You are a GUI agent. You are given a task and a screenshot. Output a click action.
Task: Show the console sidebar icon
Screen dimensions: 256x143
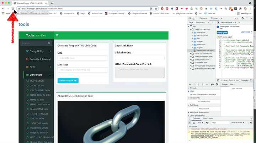pyautogui.click(x=190, y=123)
